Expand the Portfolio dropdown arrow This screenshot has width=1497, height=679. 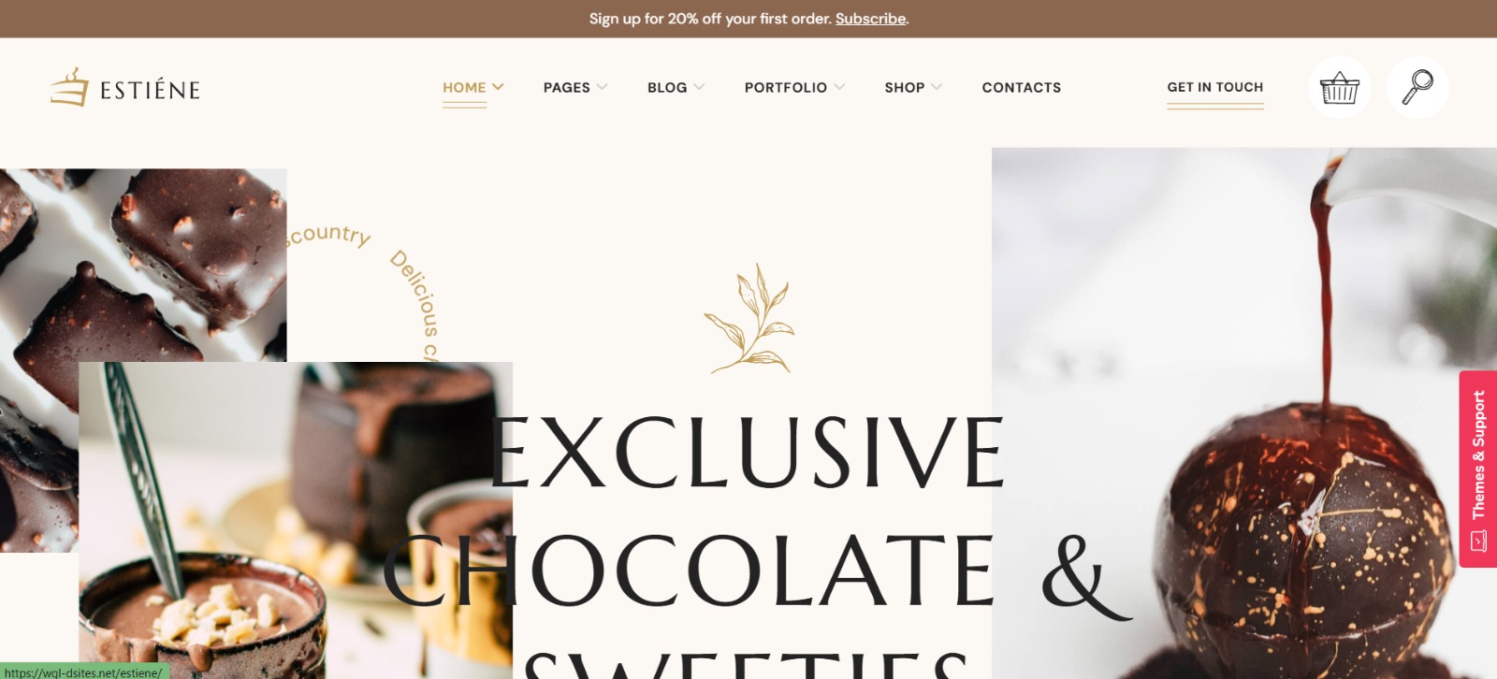coord(839,87)
